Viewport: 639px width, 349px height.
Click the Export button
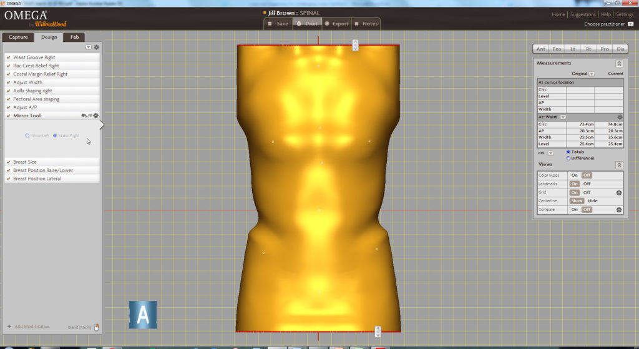[x=337, y=24]
